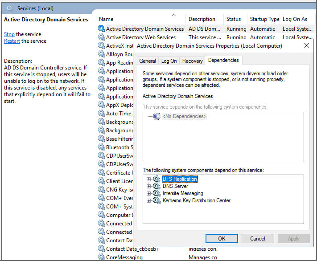Select the DNS Server tree item
The height and width of the screenshot is (261, 317).
[x=175, y=186]
